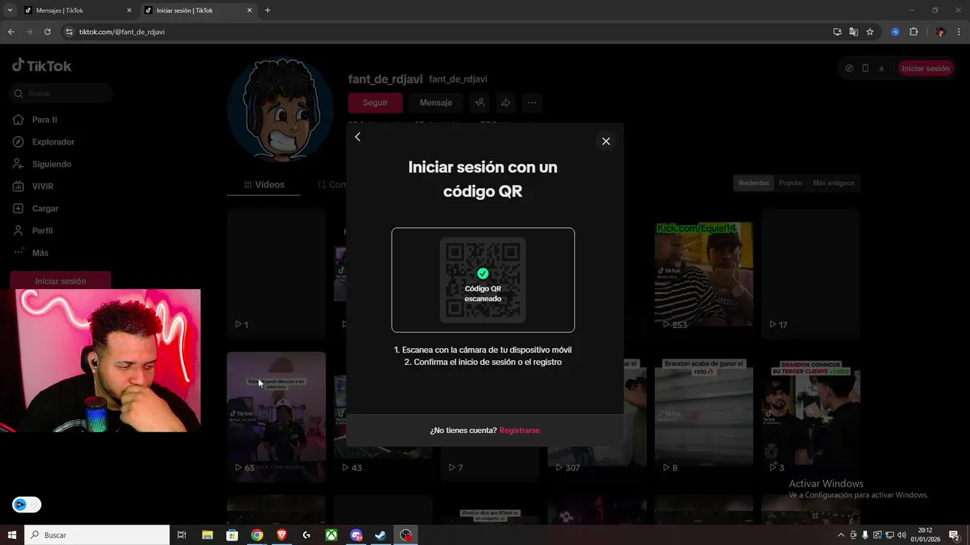Open video with 63 views
The height and width of the screenshot is (545, 970).
[276, 416]
